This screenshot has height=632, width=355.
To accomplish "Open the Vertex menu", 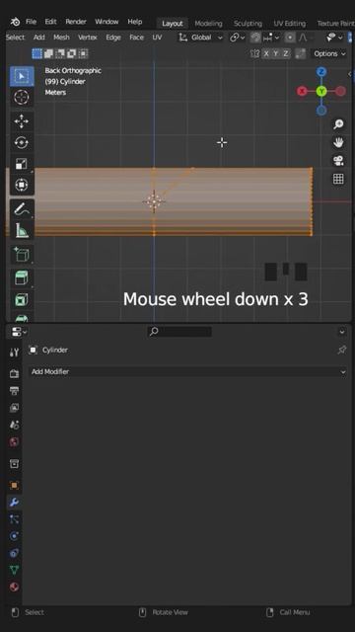I will tap(88, 38).
